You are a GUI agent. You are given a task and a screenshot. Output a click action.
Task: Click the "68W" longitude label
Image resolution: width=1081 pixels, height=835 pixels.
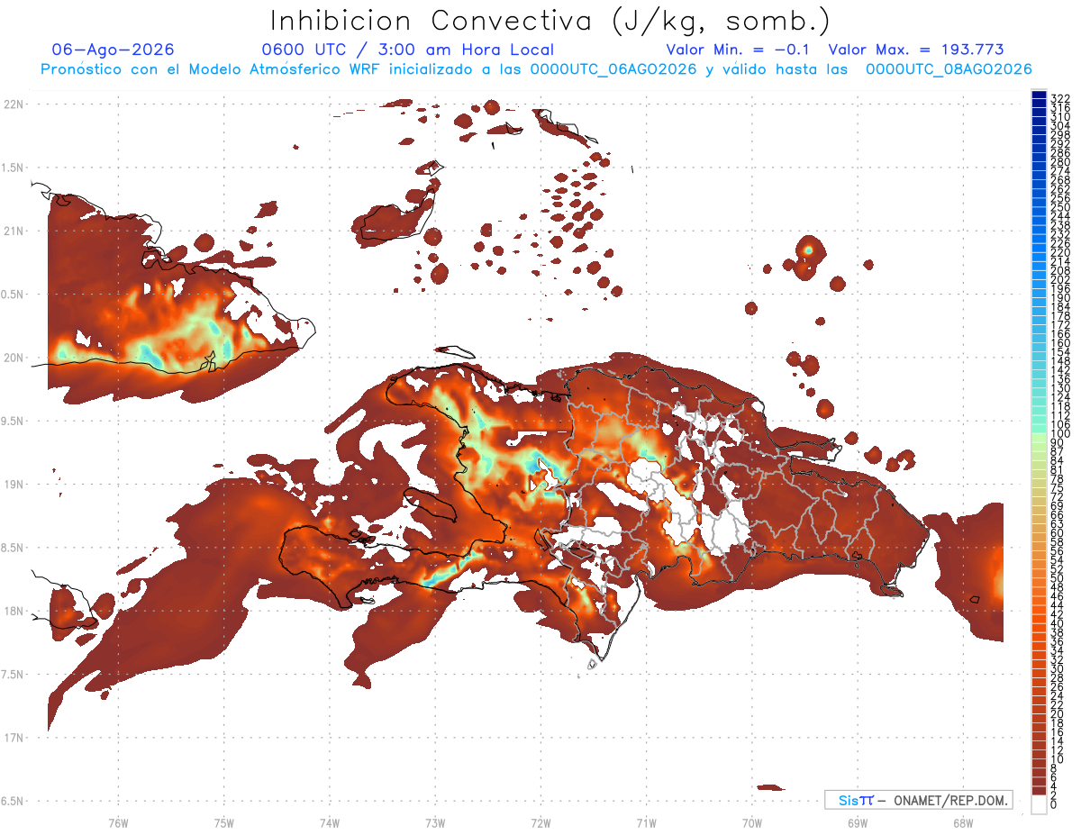pos(963,822)
